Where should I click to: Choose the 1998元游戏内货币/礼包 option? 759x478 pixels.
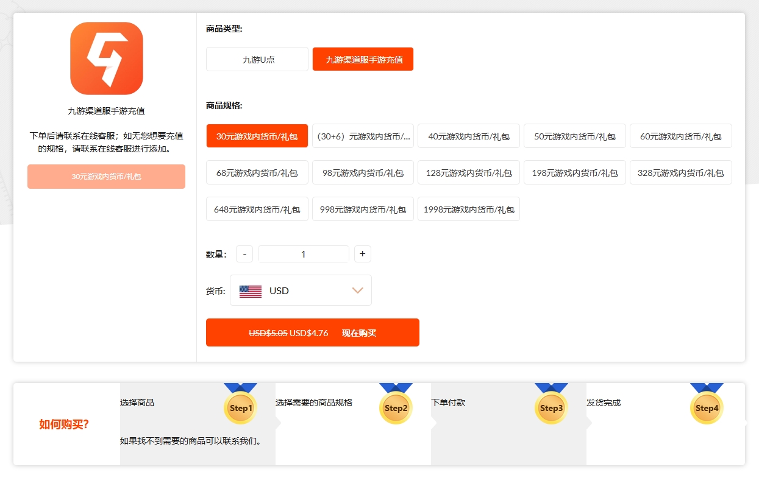(x=469, y=209)
